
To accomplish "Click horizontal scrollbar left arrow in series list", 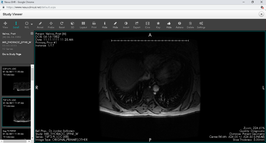I will [x=2, y=141].
